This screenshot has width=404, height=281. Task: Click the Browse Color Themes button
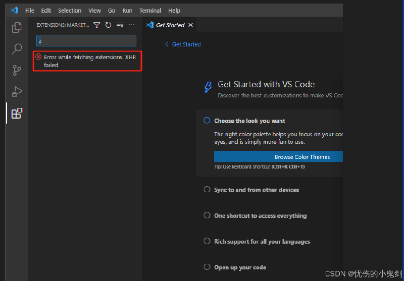[278, 157]
